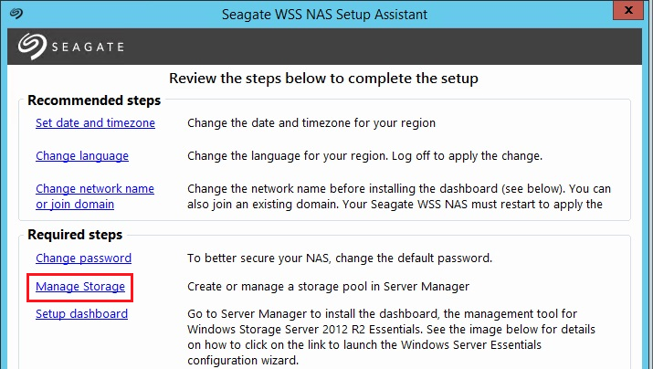The width and height of the screenshot is (653, 369).
Task: Open the Set date and timezone link
Action: click(x=95, y=122)
